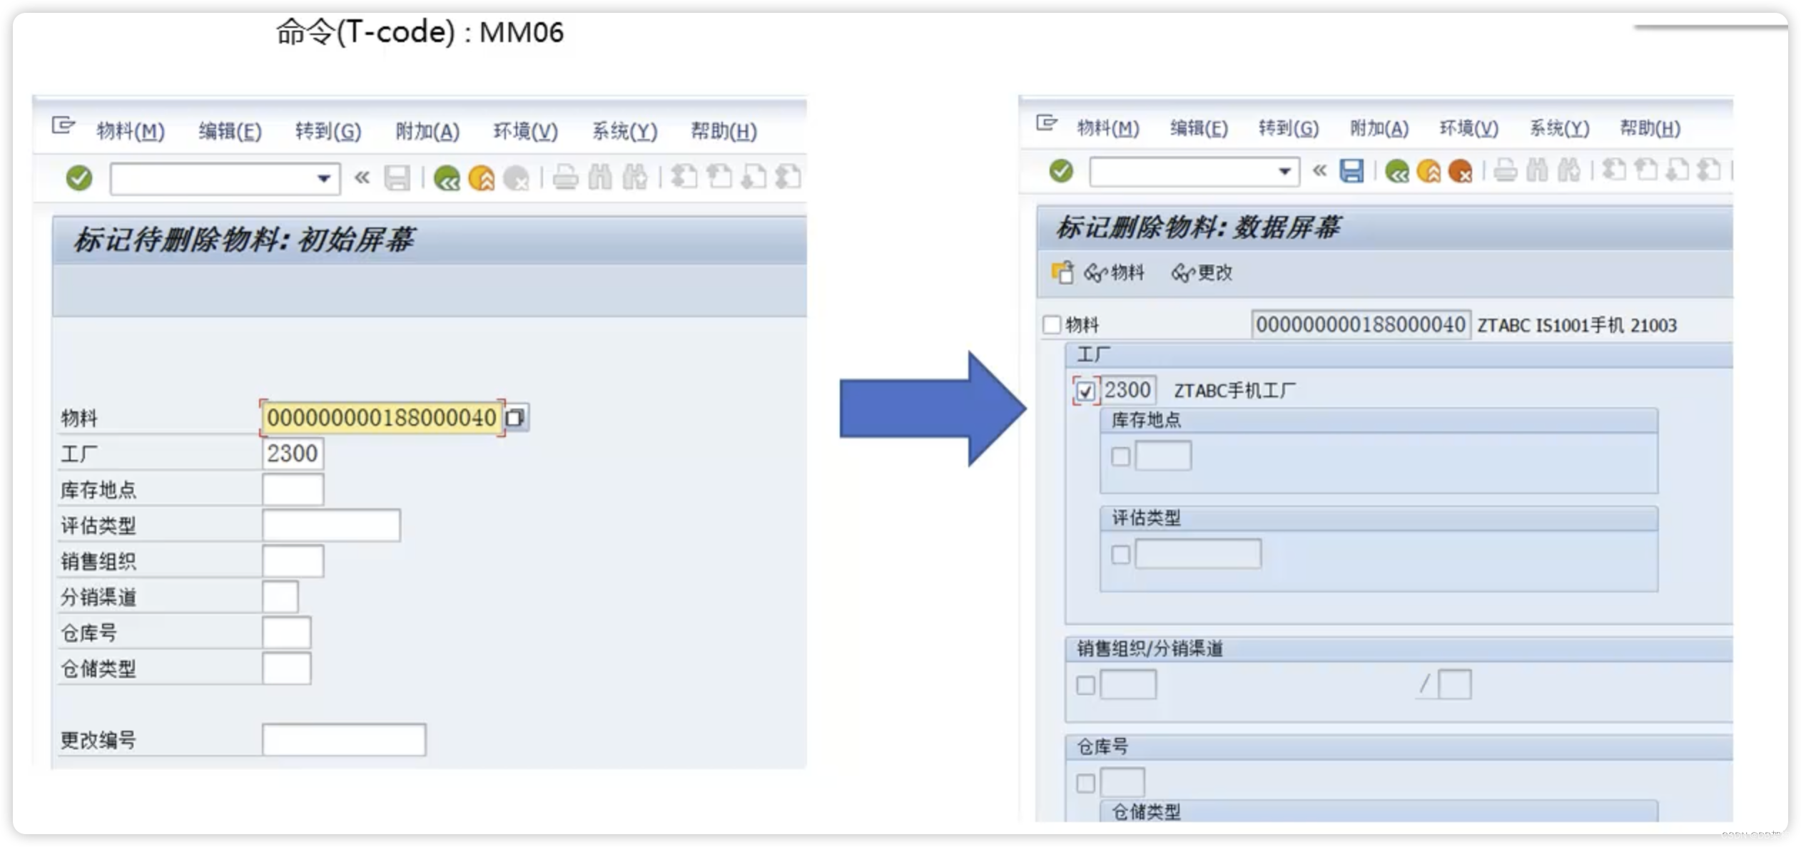
Task: Click red Cancel icon in right window
Action: 1461,171
